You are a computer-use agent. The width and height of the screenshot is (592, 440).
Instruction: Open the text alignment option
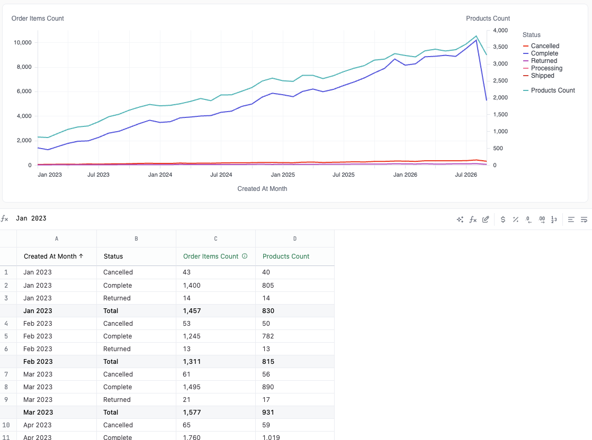click(x=571, y=219)
